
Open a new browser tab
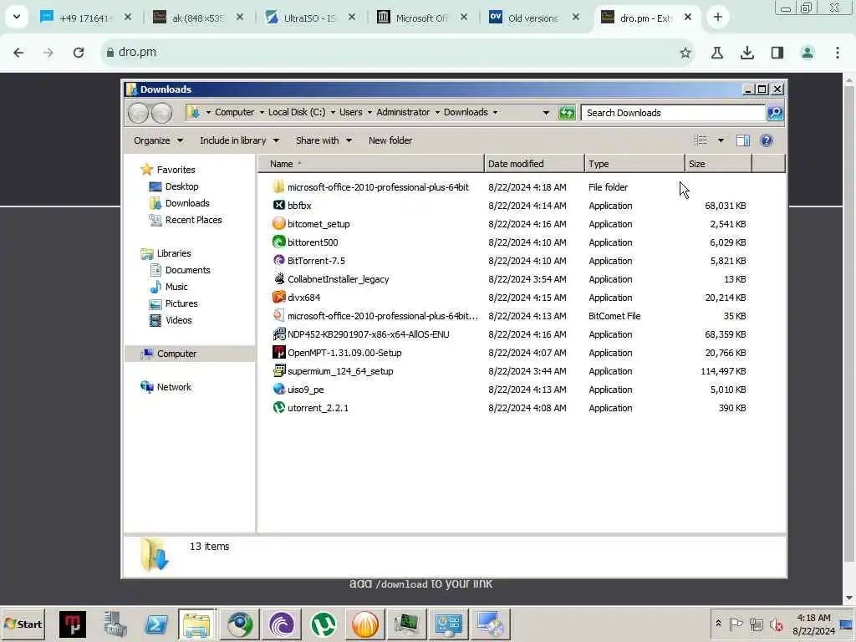click(718, 18)
